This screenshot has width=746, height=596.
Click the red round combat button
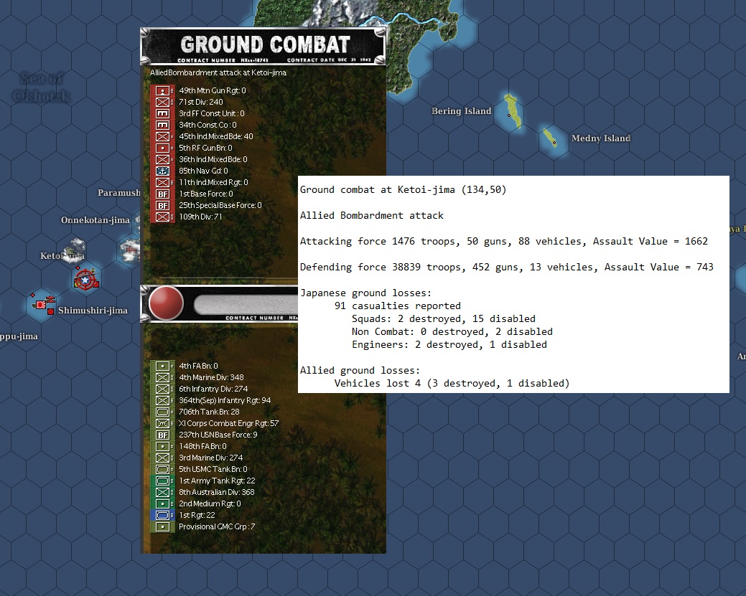pos(166,303)
